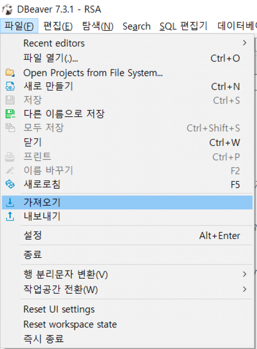Click the DBeaver beaver logo icon

[x=7, y=9]
